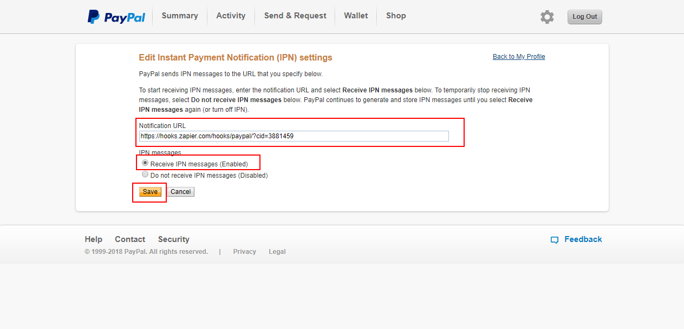Open the Contact footer link
The image size is (684, 329).
point(130,239)
